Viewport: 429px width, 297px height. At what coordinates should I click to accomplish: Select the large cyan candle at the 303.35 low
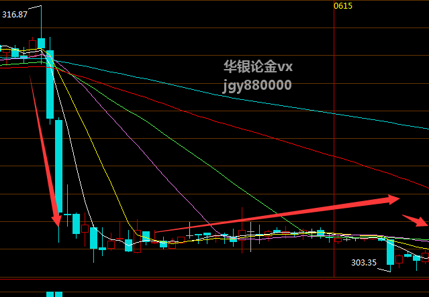[391, 252]
